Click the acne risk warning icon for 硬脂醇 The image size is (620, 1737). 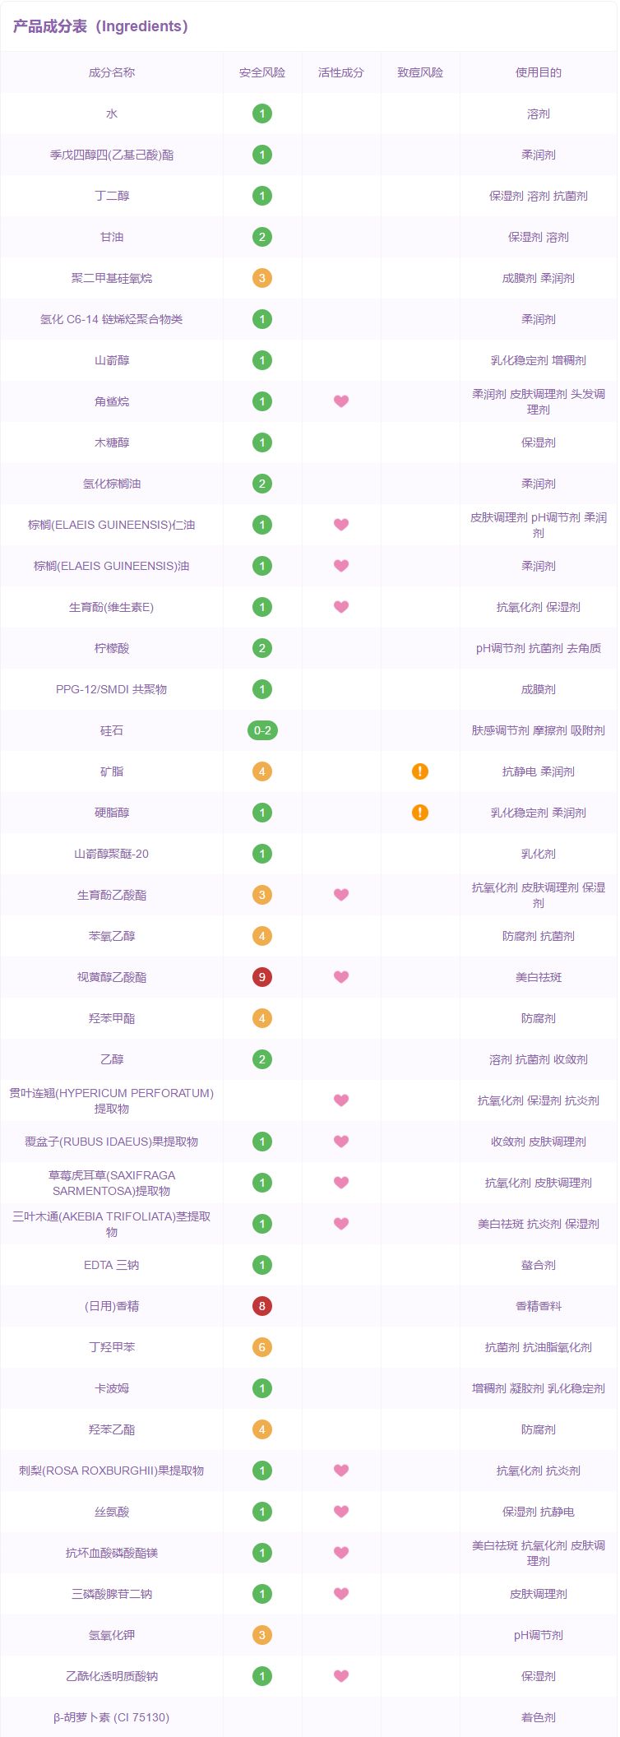[x=420, y=813]
